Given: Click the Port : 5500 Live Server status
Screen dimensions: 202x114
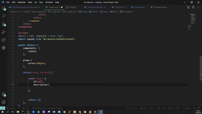Looking at the screenshot, I should point(174,108).
